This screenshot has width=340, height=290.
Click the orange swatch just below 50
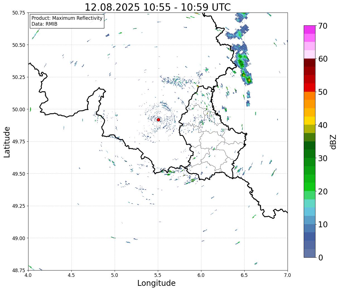pos(310,96)
